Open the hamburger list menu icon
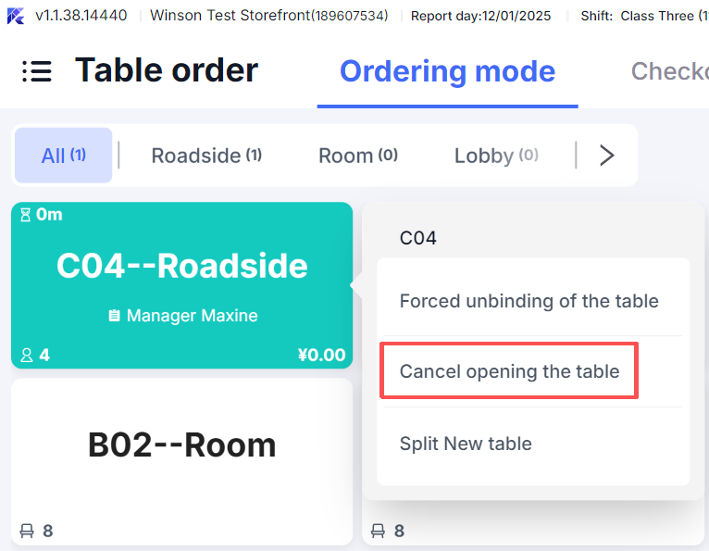Viewport: 709px width, 551px height. (36, 71)
